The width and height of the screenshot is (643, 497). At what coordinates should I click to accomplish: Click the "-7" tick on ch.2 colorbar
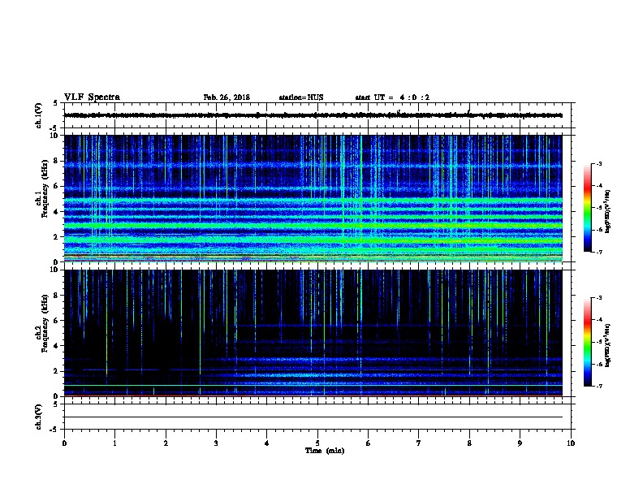[x=598, y=387]
